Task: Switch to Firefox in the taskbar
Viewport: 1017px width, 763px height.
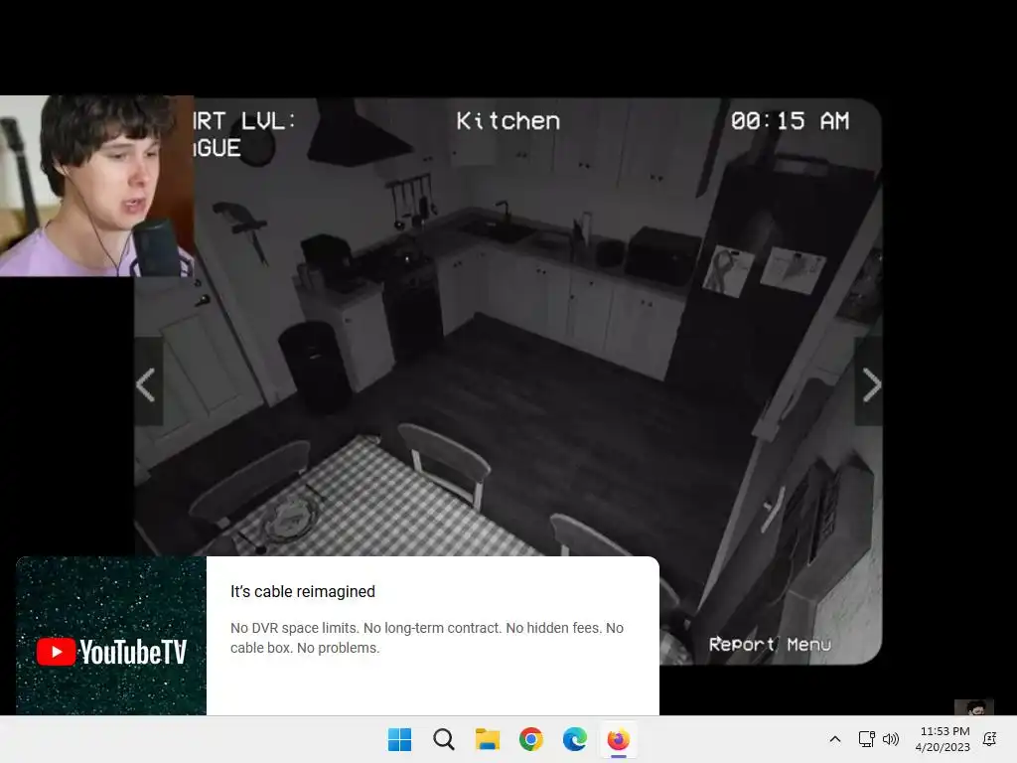Action: coord(618,739)
